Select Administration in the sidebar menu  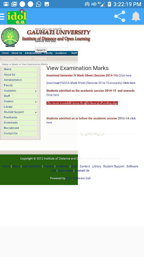click(x=20, y=80)
